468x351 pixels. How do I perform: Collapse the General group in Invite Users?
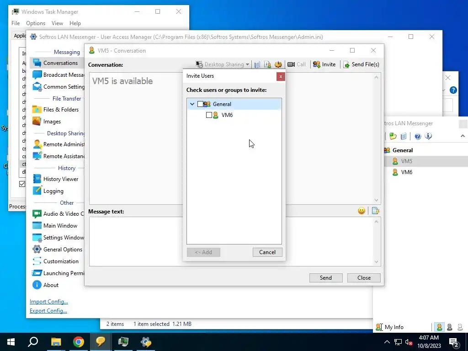[x=192, y=104]
